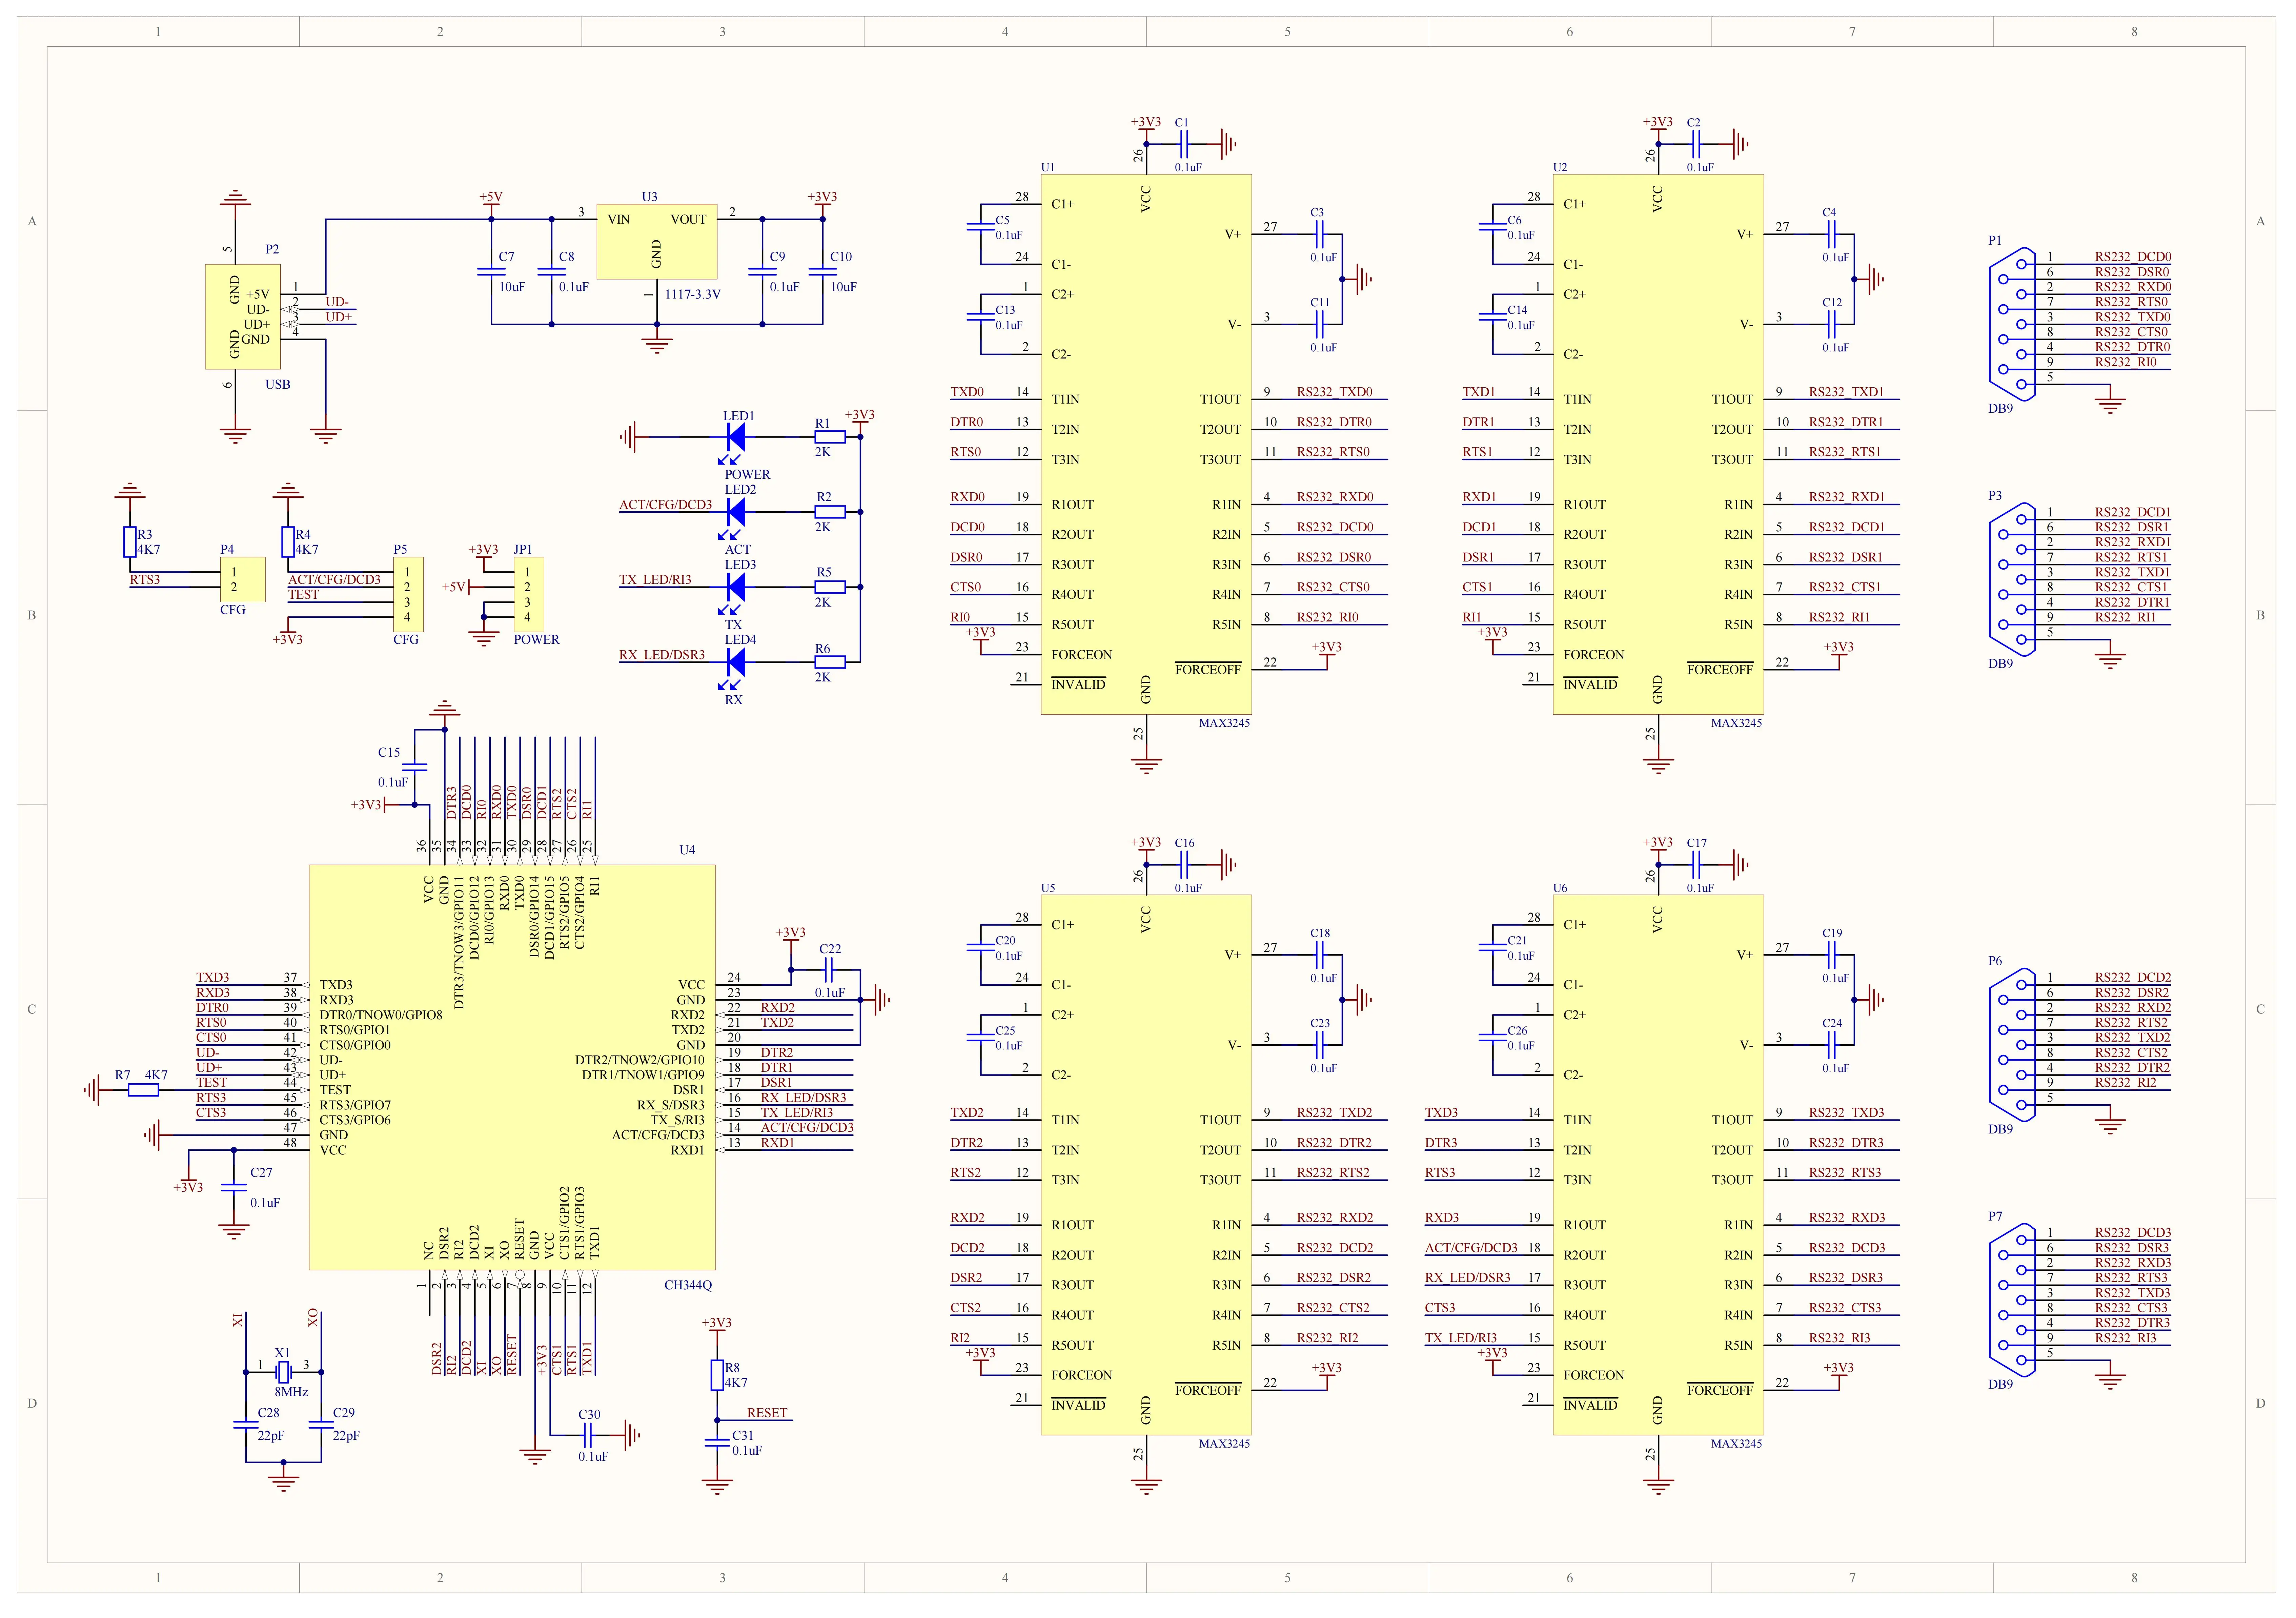Select the P7 DB9 connector symbol

click(x=2012, y=1300)
